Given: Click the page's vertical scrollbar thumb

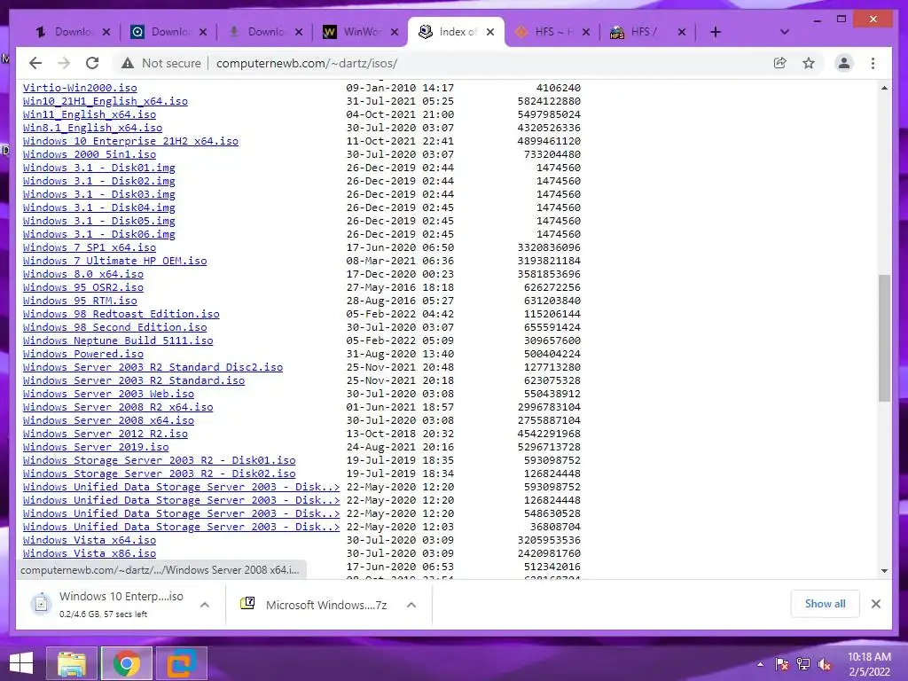Looking at the screenshot, I should point(884,338).
